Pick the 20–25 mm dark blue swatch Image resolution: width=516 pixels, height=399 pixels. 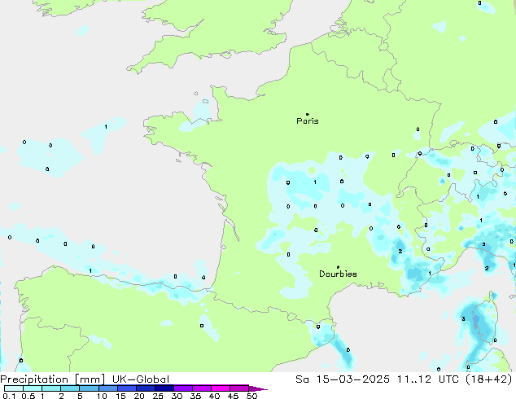(145, 388)
